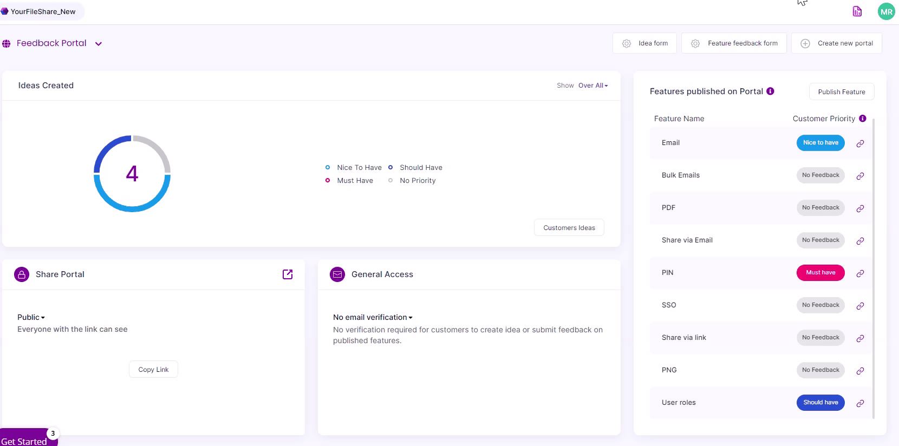The image size is (899, 446).
Task: Open the document report icon in header
Action: (x=857, y=11)
